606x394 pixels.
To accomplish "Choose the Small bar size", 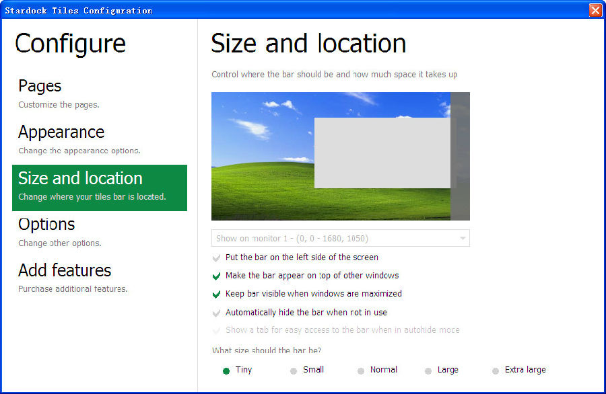I will 294,370.
